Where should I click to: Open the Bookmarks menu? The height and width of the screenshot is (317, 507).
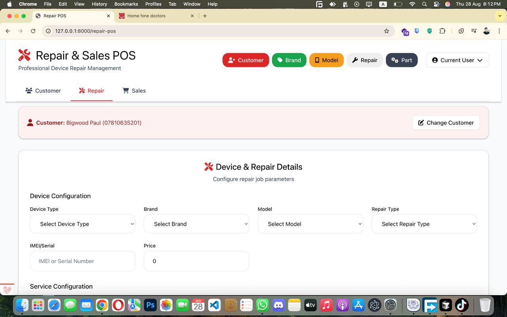126,4
